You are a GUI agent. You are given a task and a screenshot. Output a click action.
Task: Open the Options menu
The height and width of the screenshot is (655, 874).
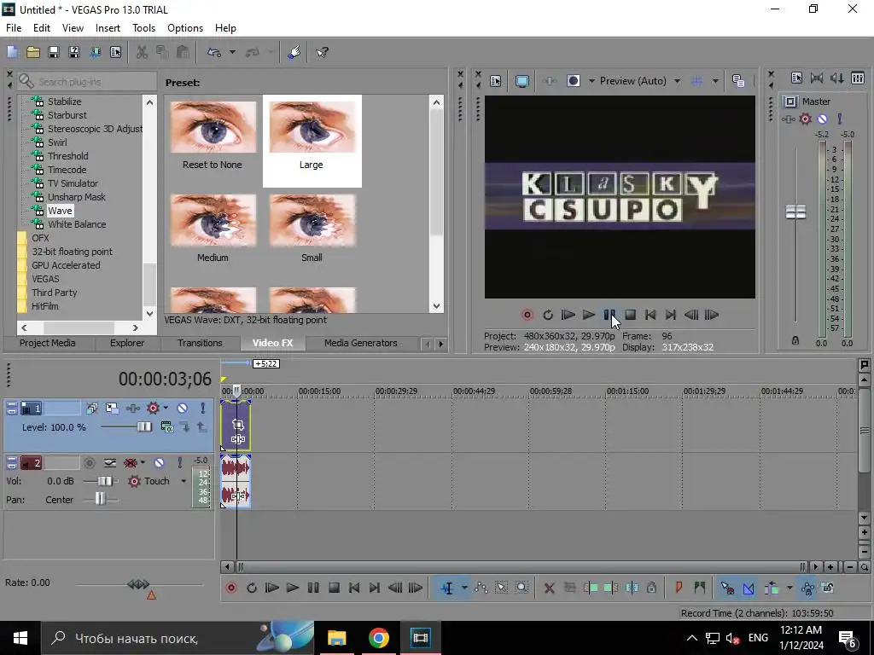click(185, 28)
